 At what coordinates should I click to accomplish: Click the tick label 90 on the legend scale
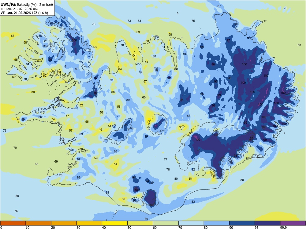point(231,228)
